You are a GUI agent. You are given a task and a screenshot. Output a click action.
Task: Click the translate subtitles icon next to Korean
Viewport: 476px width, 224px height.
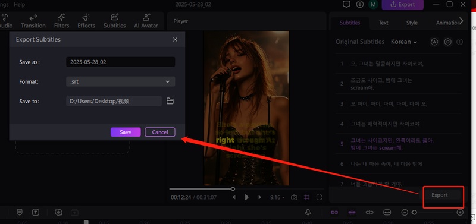434,42
